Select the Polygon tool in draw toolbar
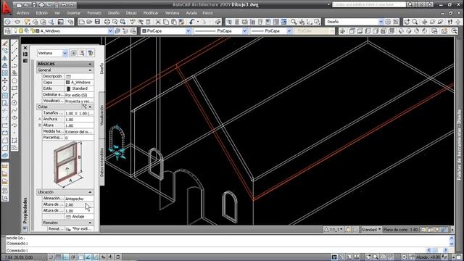464x261 pixels. (x=14, y=80)
